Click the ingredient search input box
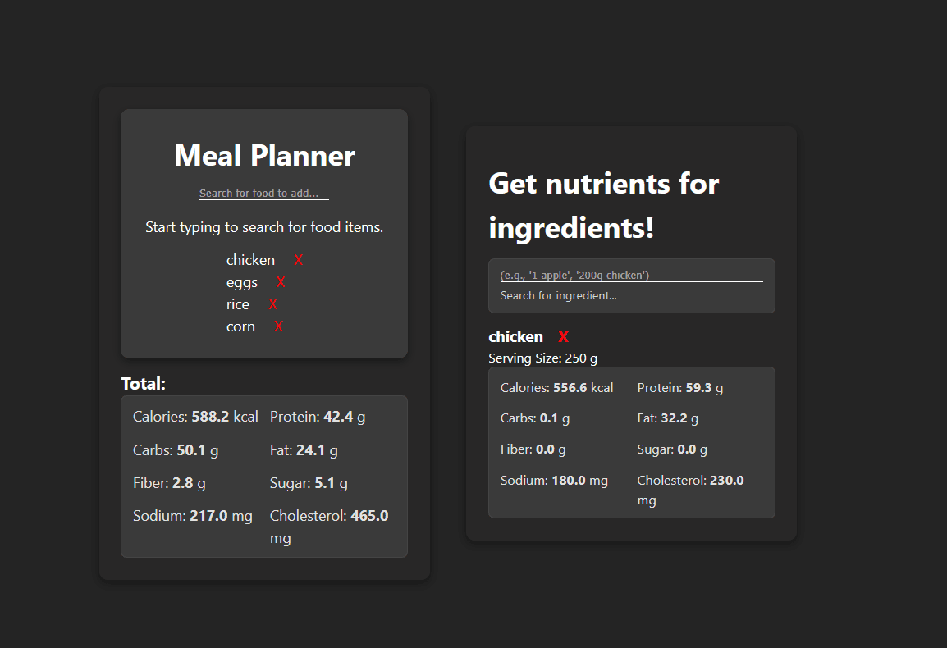 pyautogui.click(x=631, y=275)
